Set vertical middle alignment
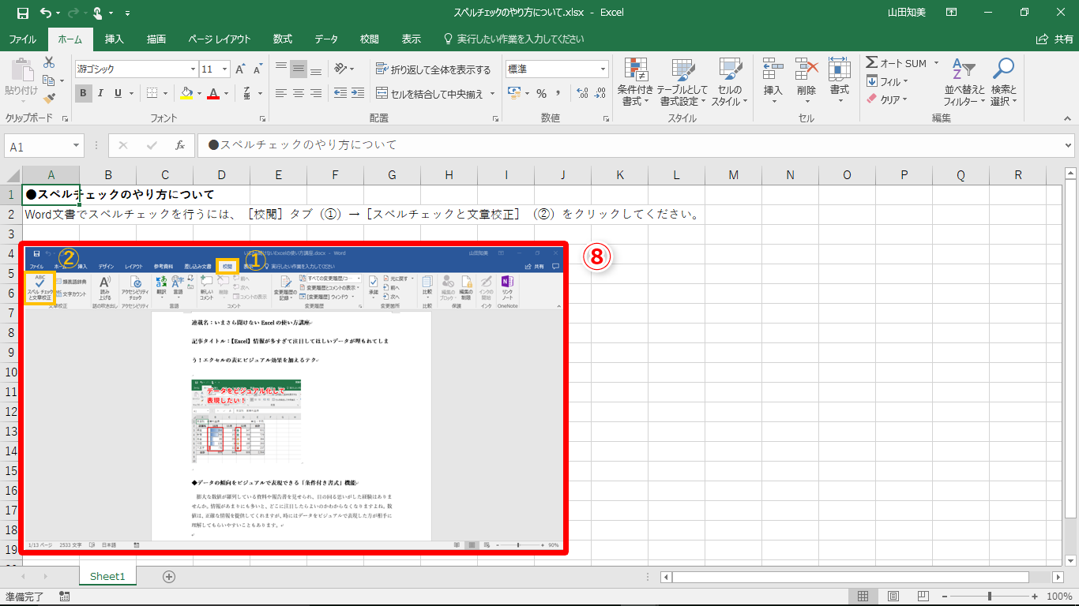The width and height of the screenshot is (1079, 606). coord(299,69)
